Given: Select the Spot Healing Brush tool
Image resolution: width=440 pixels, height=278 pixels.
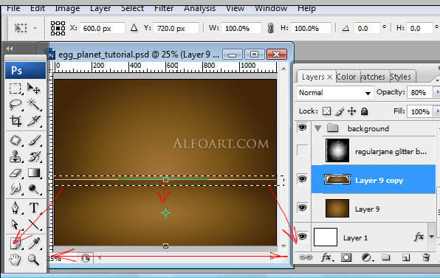Looking at the screenshot, I should [x=16, y=140].
